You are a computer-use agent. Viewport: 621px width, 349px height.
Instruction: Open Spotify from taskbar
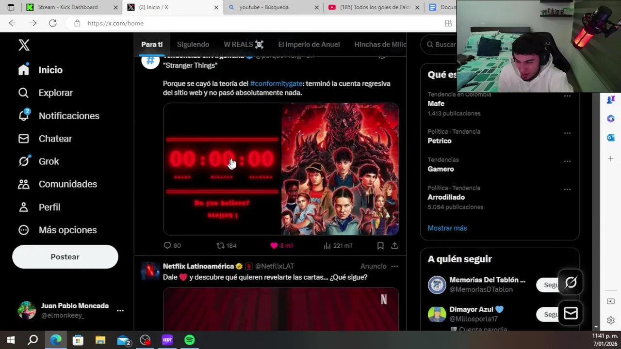point(190,340)
